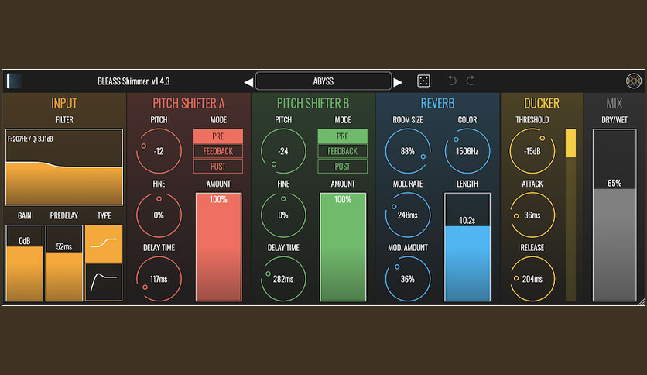Click the mod rate knob at 248ms
Screen dimensions: 647x375
(408, 215)
